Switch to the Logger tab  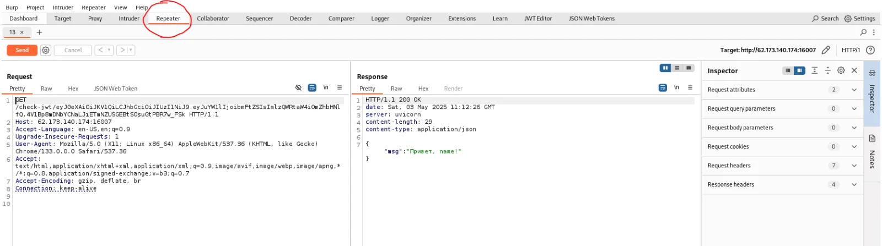(380, 19)
